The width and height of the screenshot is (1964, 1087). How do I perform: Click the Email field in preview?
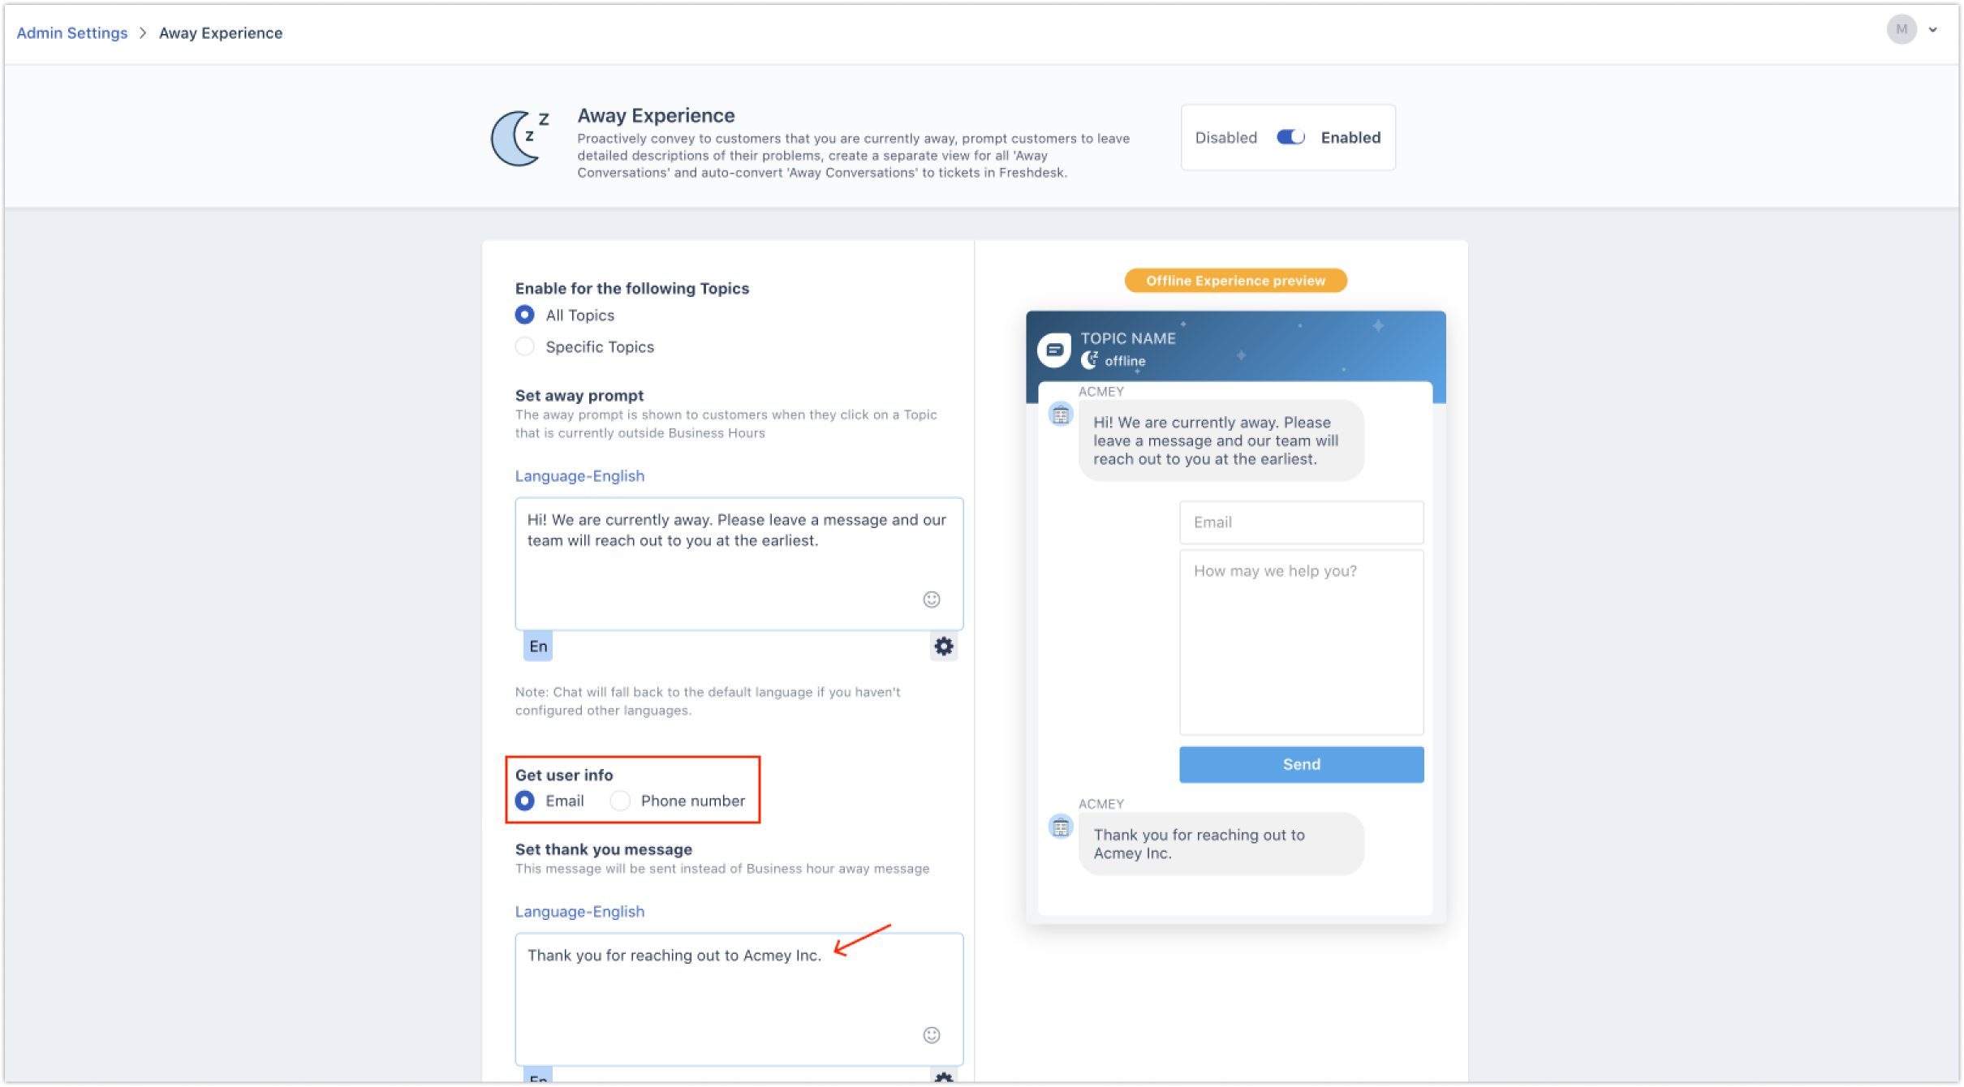1301,522
